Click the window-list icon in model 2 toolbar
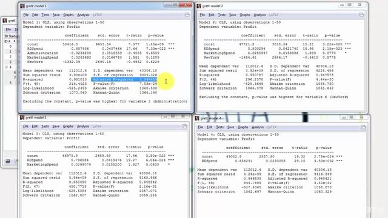Screen dimensions: 388x218 [361, 15]
